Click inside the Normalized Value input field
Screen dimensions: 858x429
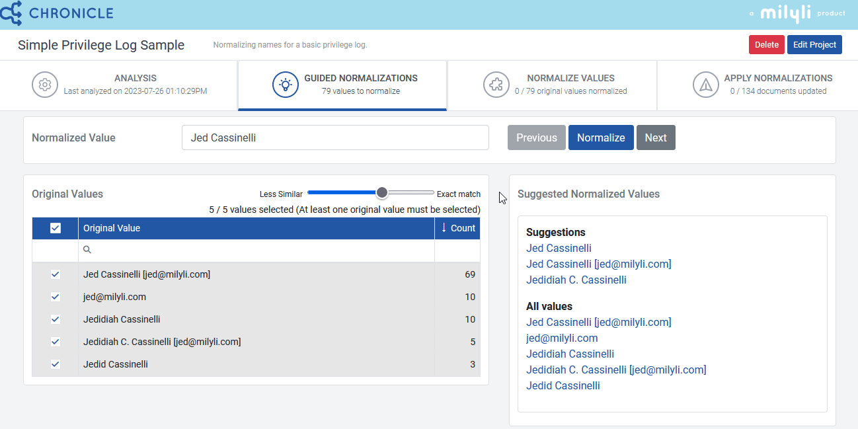tap(335, 137)
